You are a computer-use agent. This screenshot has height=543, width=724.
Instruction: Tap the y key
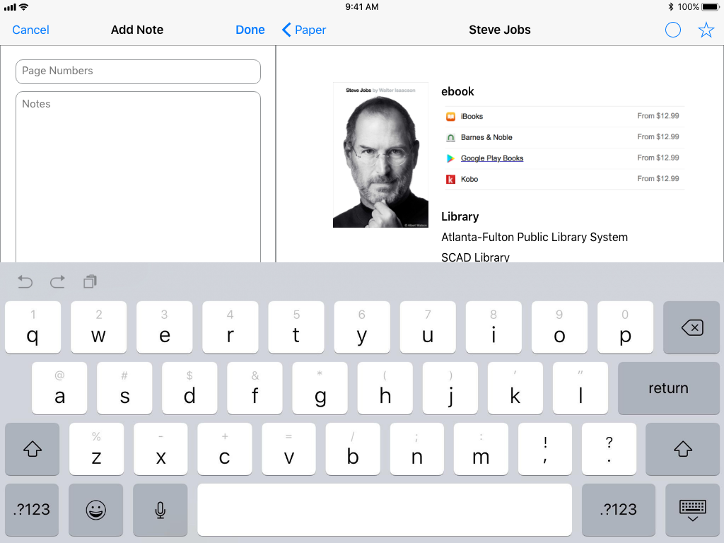pyautogui.click(x=362, y=328)
